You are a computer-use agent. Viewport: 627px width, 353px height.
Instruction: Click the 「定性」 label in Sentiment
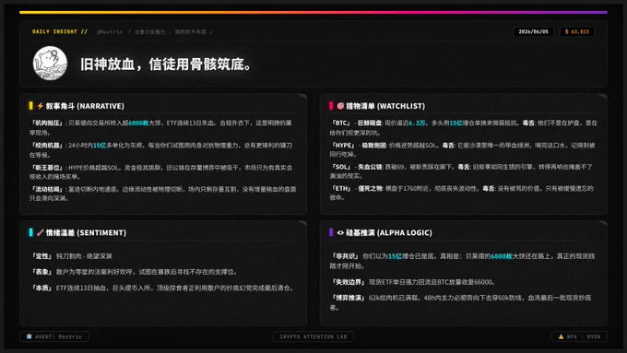click(42, 256)
